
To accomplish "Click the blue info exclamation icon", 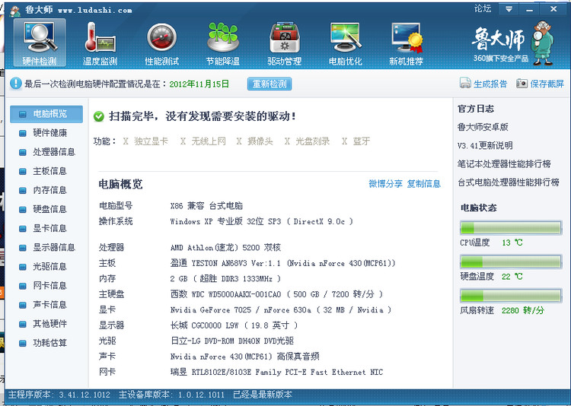I will click(x=16, y=84).
